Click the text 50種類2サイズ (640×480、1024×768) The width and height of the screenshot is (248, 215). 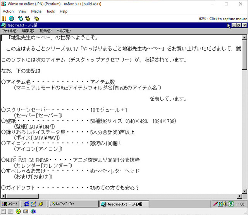coord(133,121)
